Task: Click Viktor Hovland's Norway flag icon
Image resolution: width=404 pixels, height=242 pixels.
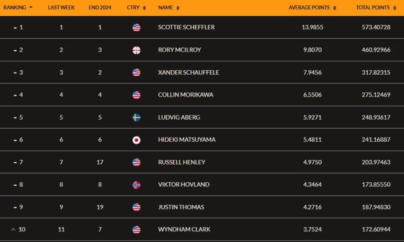Action: click(136, 185)
